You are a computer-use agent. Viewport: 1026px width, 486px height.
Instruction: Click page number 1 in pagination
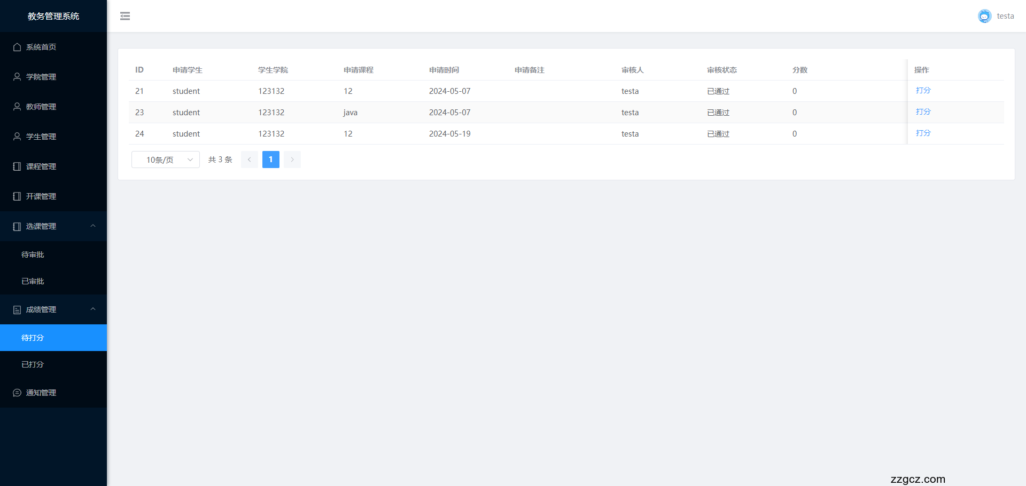271,160
